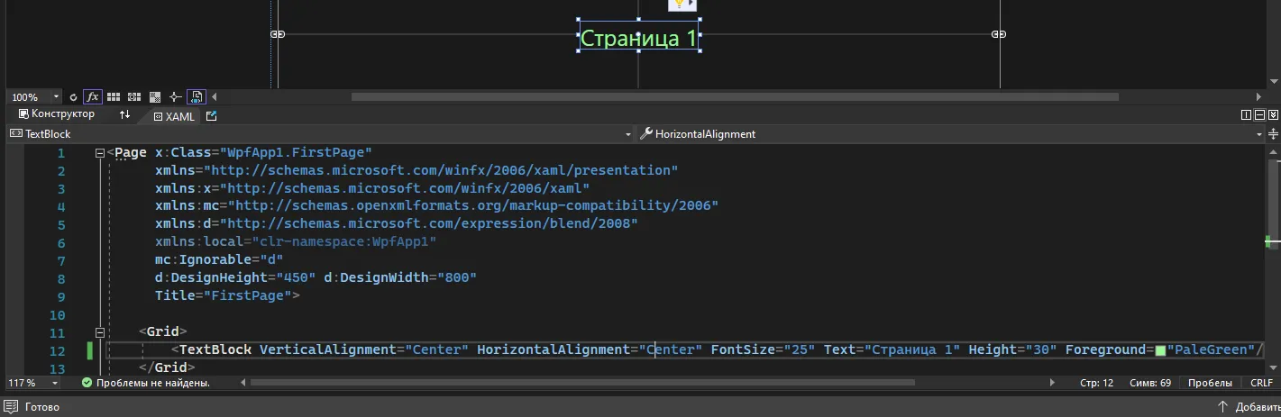Viewport: 1281px width, 417px height.
Task: Click the Добавить source control button
Action: pyautogui.click(x=1249, y=407)
